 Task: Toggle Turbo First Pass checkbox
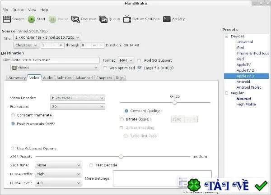click(126, 136)
